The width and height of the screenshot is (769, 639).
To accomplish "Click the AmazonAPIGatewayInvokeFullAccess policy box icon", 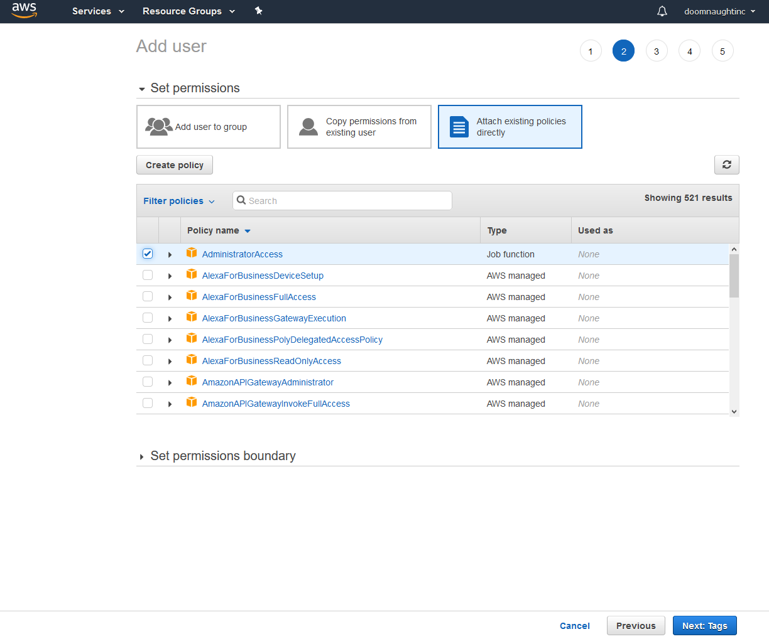I will (192, 402).
